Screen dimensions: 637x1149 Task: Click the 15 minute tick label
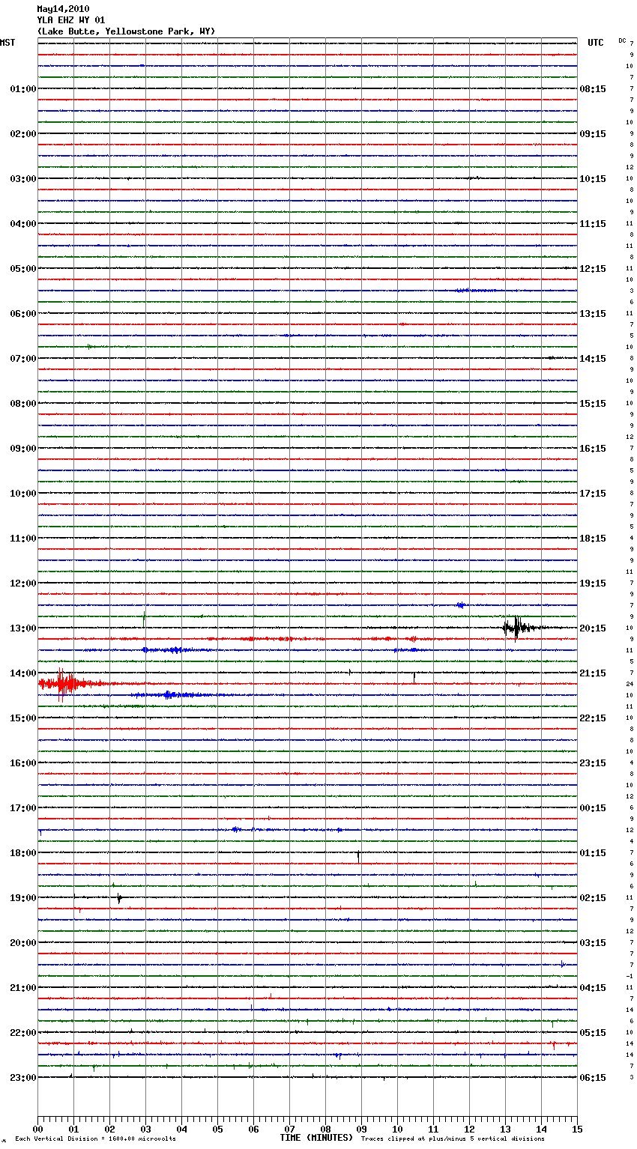point(577,1129)
